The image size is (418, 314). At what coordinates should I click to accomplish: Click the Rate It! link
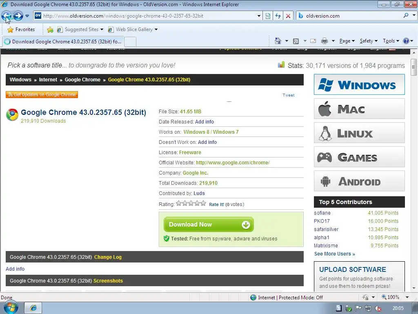[216, 204]
